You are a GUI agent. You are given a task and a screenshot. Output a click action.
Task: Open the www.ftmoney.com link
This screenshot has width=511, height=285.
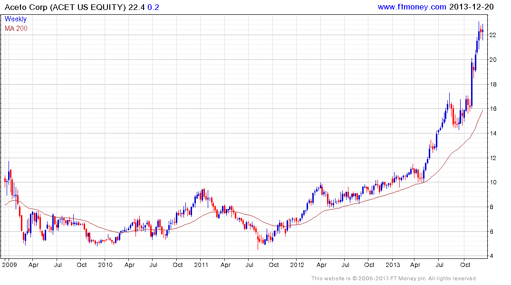[x=412, y=7]
